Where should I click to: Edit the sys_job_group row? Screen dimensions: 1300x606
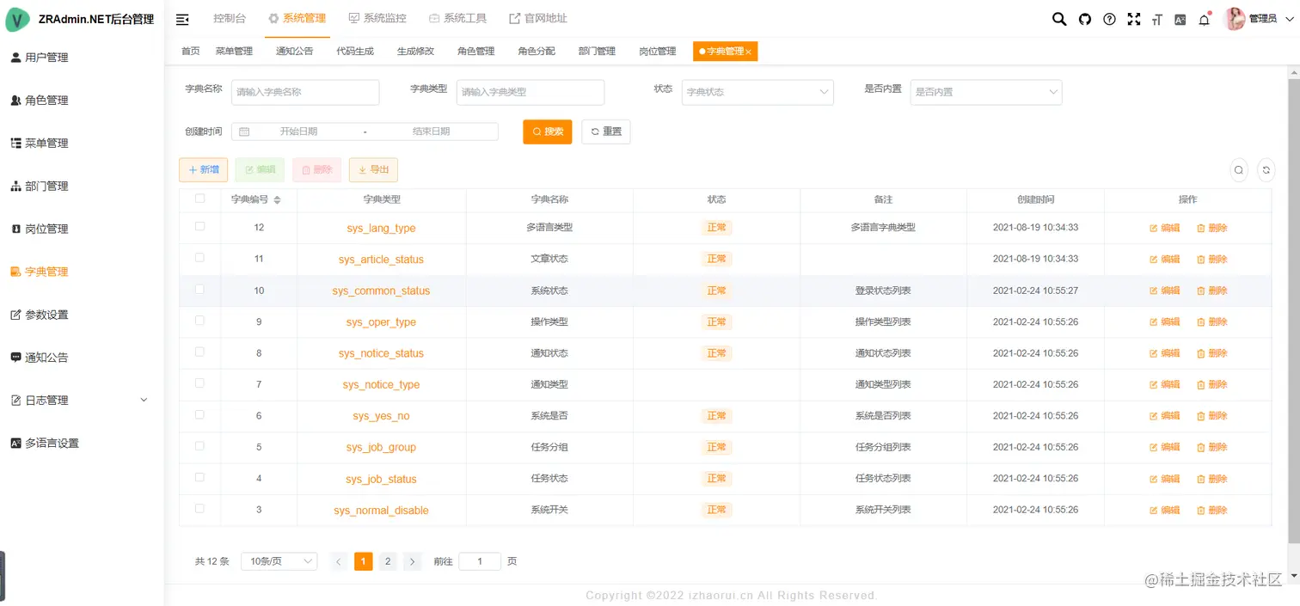(x=1164, y=447)
